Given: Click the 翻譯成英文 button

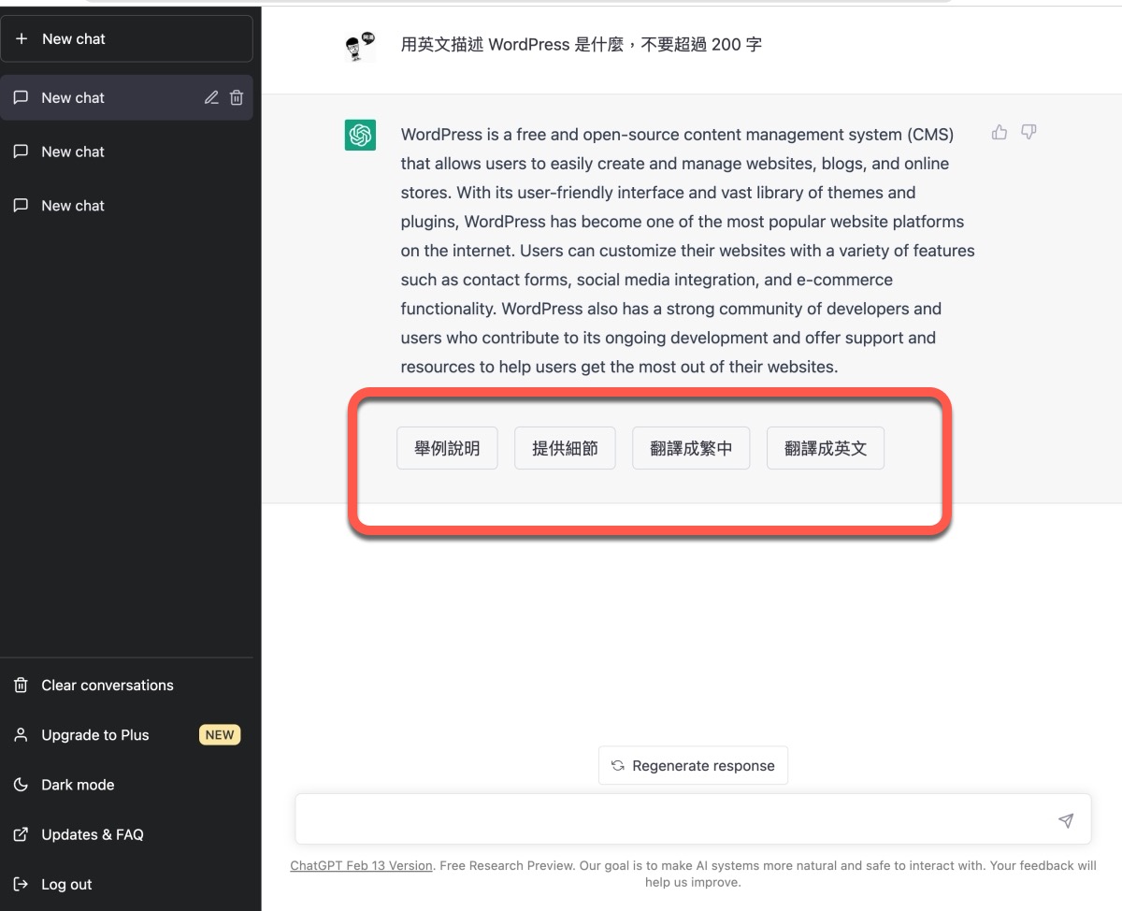Looking at the screenshot, I should click(x=826, y=448).
